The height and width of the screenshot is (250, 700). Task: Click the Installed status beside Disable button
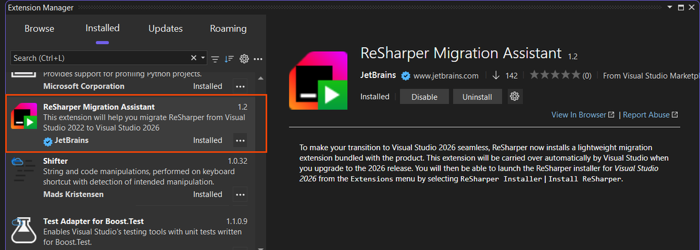(x=374, y=97)
